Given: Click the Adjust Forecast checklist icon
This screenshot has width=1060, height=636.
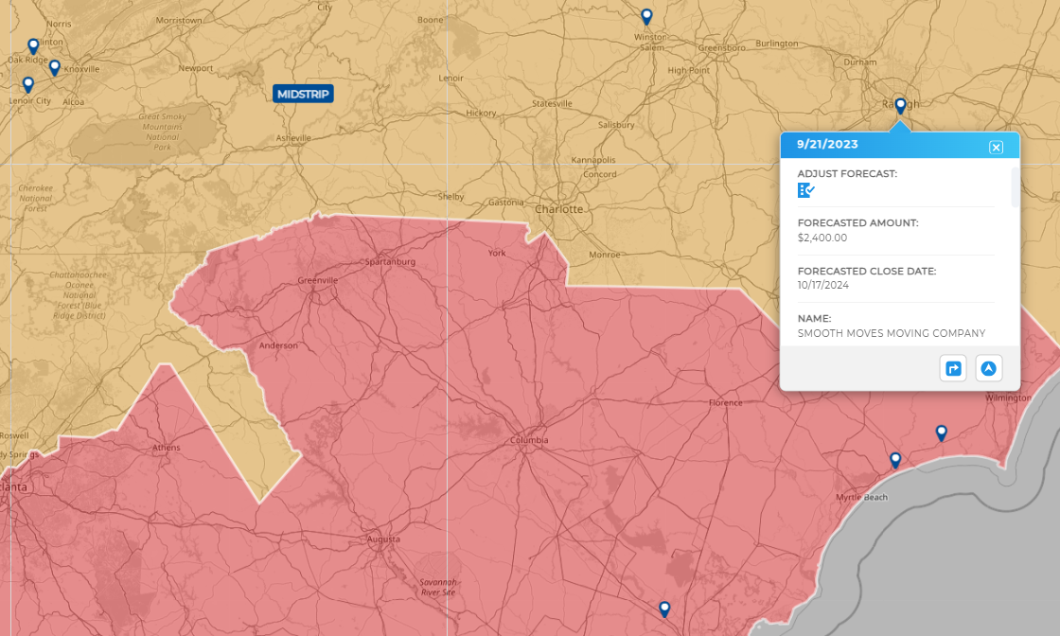Looking at the screenshot, I should point(806,191).
